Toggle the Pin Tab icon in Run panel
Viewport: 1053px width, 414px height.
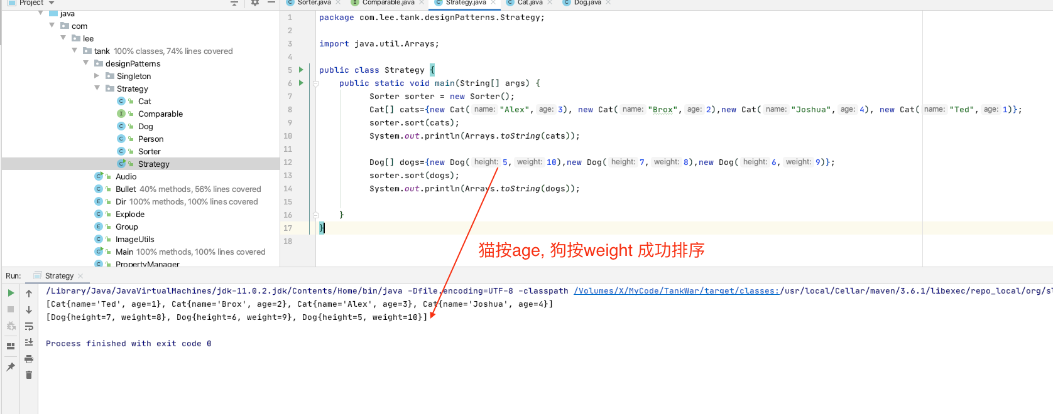tap(11, 367)
